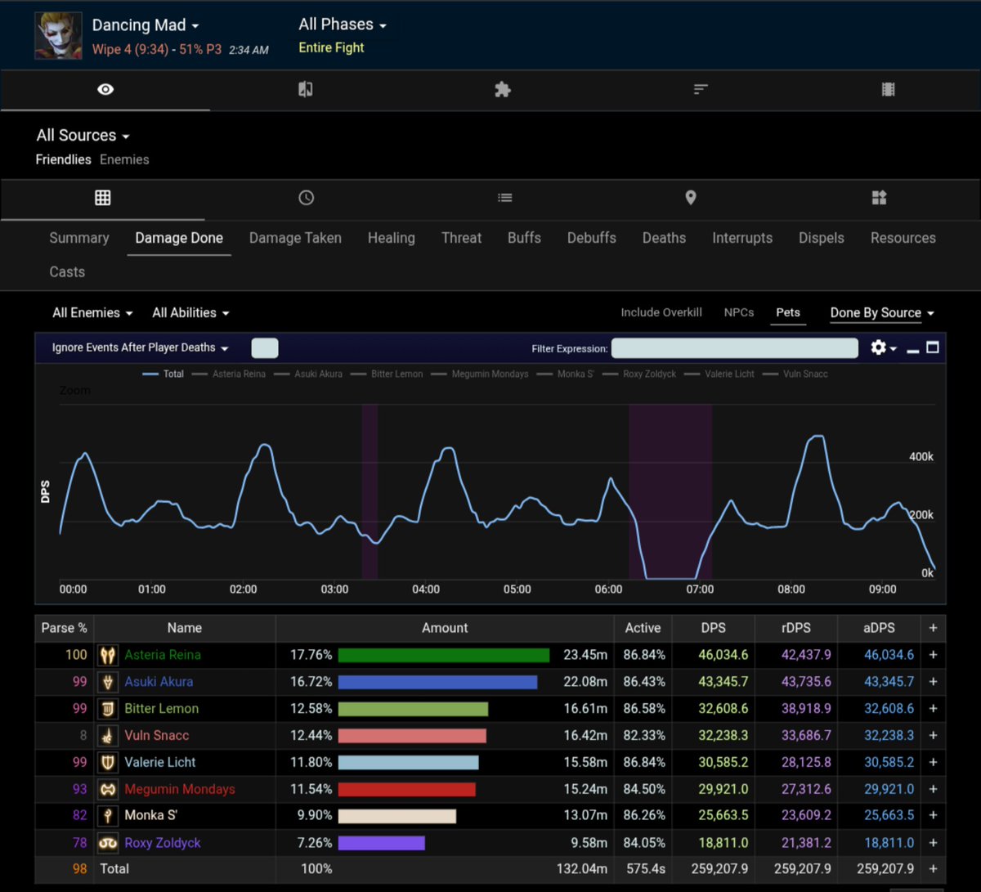The image size is (981, 892).
Task: Click Roxy Zoldyck's job icon
Action: point(107,843)
